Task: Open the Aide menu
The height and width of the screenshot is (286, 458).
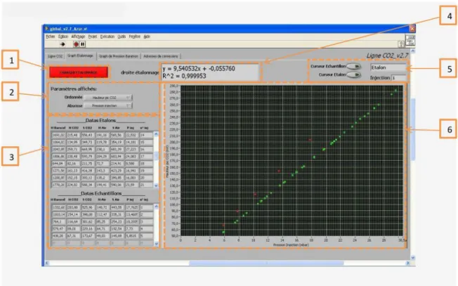Action: click(147, 37)
